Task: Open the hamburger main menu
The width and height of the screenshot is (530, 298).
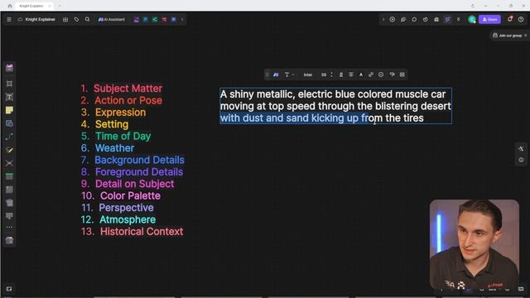Action: tap(9, 20)
